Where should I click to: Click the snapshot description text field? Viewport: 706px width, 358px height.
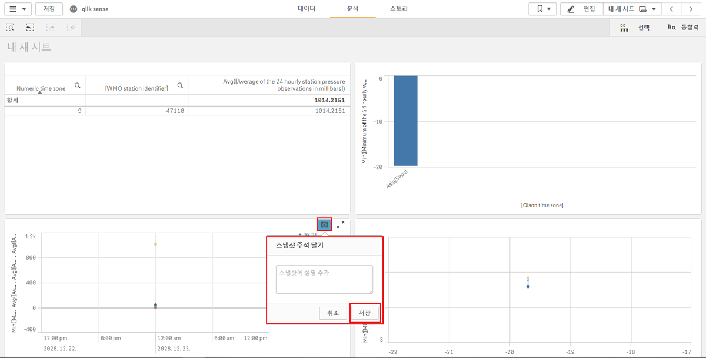coord(324,279)
